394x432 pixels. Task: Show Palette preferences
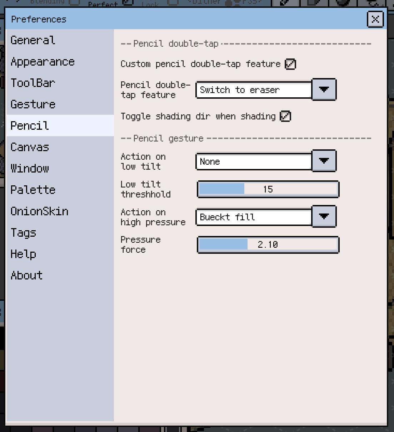pyautogui.click(x=33, y=190)
